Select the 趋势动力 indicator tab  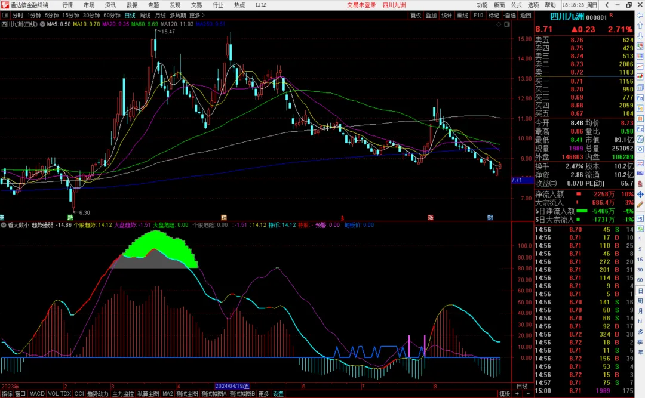tap(98, 394)
